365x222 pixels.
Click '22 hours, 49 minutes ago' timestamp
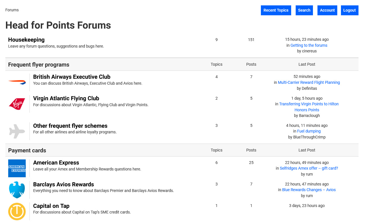coord(307,163)
